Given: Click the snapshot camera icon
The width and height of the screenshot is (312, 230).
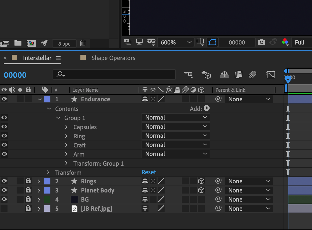Looking at the screenshot, I should pyautogui.click(x=261, y=42).
